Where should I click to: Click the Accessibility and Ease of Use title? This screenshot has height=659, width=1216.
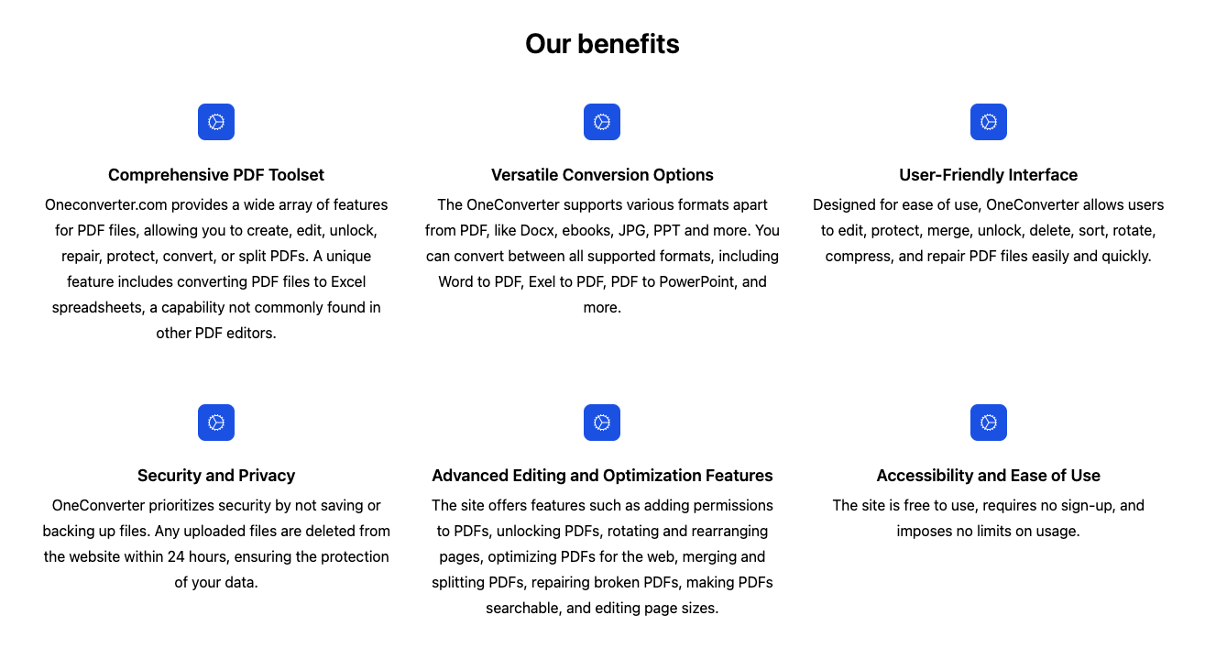coord(989,476)
